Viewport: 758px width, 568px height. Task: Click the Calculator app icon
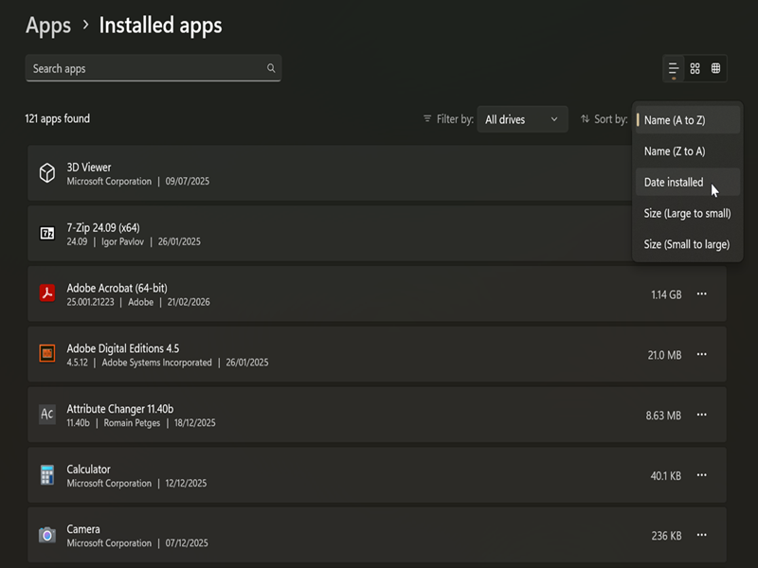click(46, 475)
